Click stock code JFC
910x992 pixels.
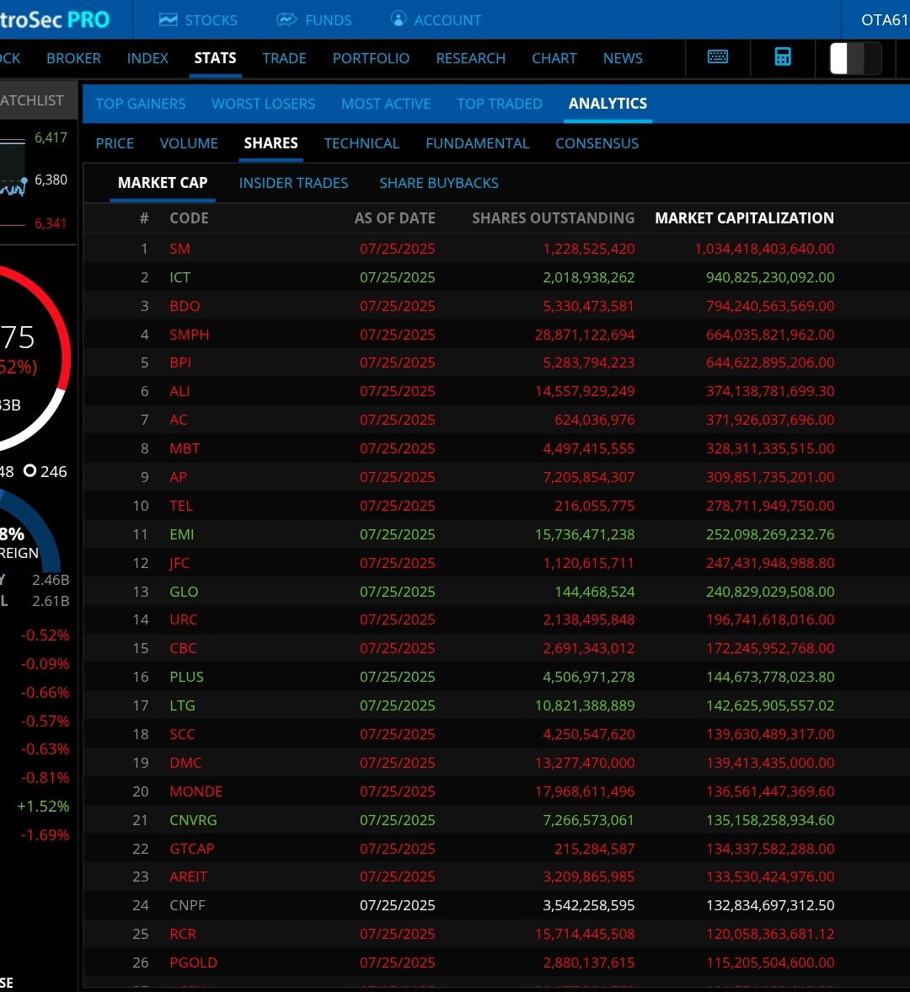(x=179, y=563)
